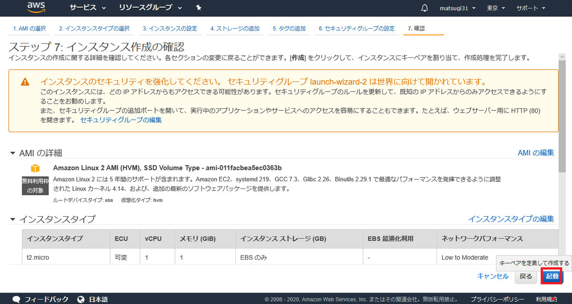This screenshot has width=572, height=304.
Task: Click the フィードバック text in the footer
Action: pos(47,299)
